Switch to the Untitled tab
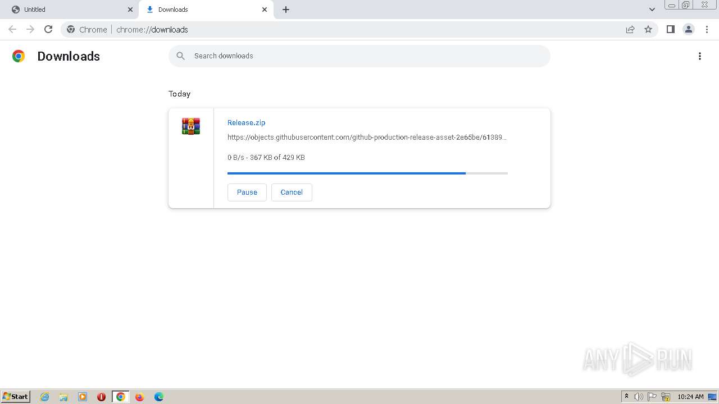719x404 pixels. 70,10
